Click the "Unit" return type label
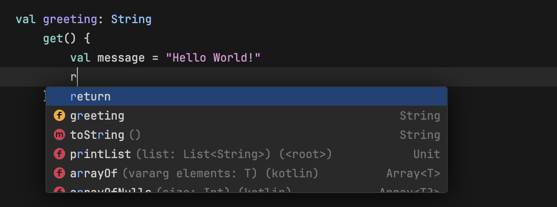Screen dimensions: 557x207 pyautogui.click(x=427, y=154)
